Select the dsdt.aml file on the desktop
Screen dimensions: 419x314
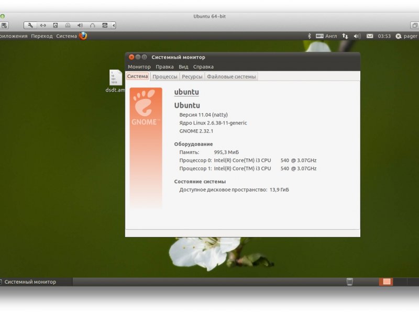115,82
